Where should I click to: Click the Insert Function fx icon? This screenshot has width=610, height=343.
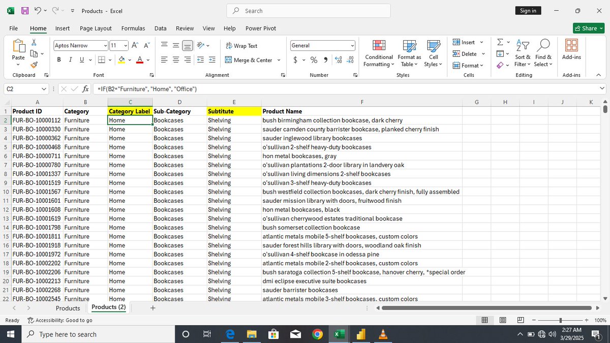(85, 89)
